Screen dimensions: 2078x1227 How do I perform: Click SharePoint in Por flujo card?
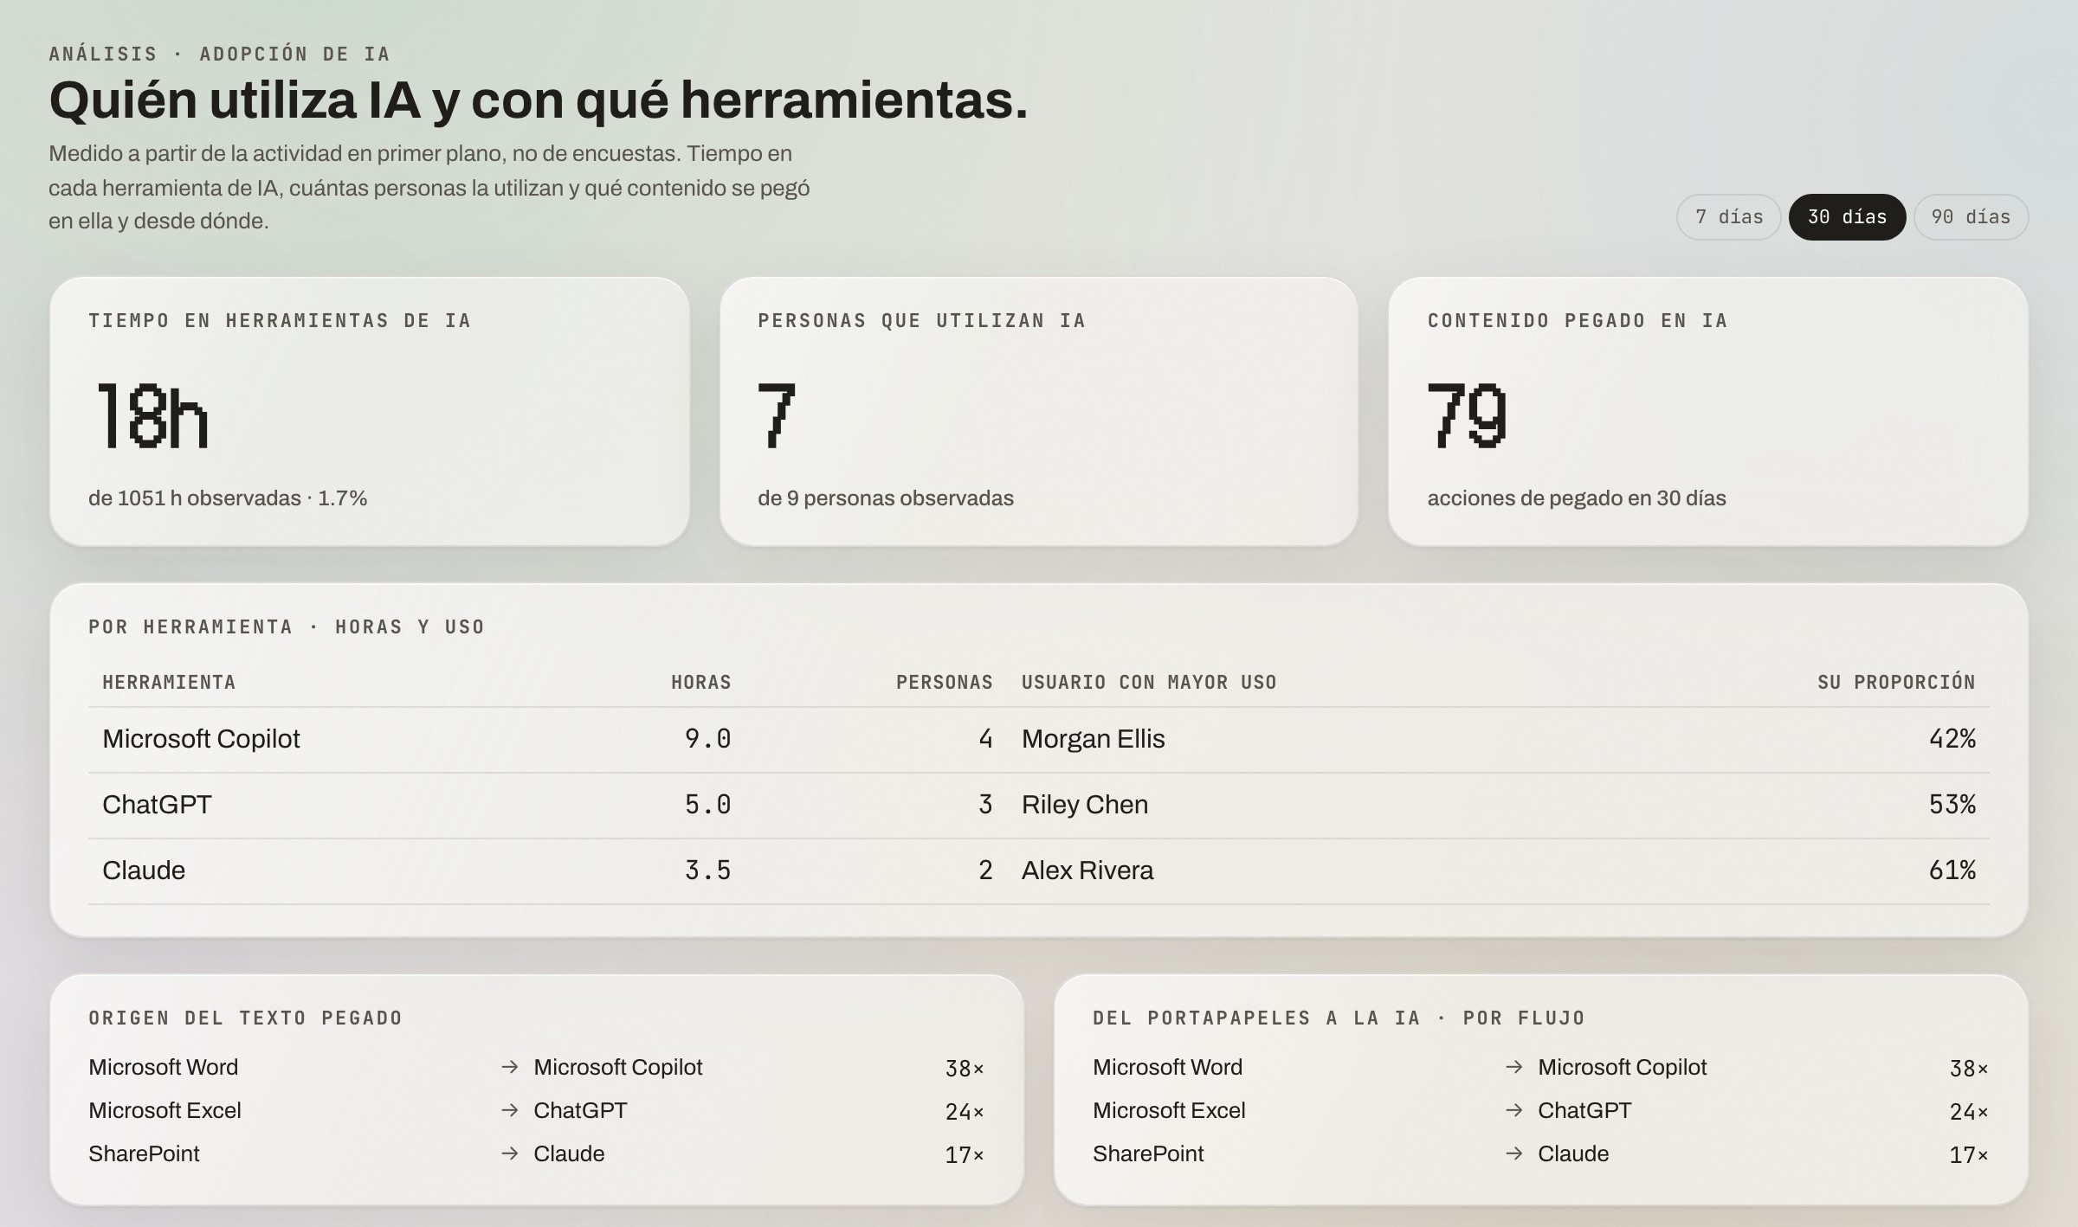click(x=1148, y=1154)
